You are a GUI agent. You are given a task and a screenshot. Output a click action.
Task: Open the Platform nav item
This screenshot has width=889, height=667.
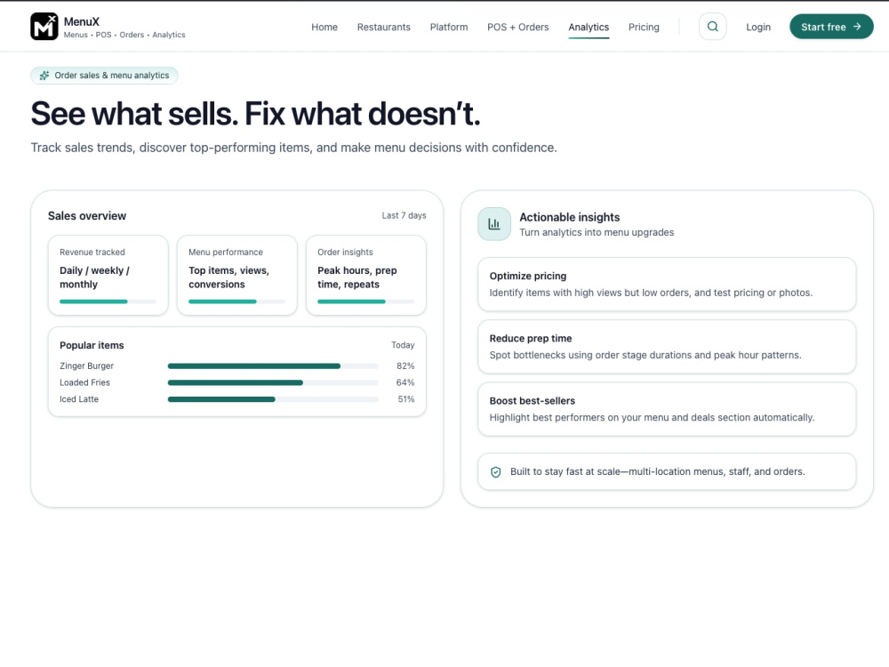[x=449, y=28]
